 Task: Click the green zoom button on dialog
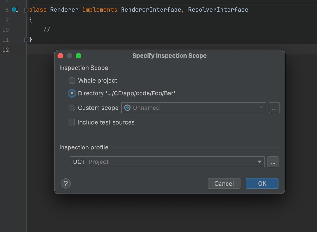(78, 56)
